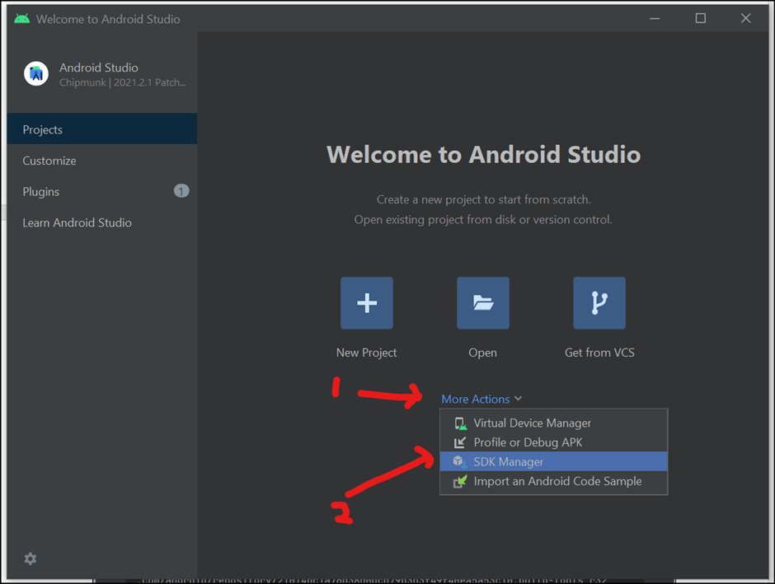
Task: Switch to the Projects tab
Action: [43, 130]
